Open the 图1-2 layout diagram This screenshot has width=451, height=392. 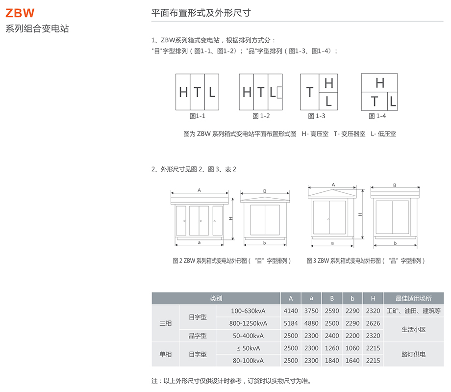(x=261, y=92)
